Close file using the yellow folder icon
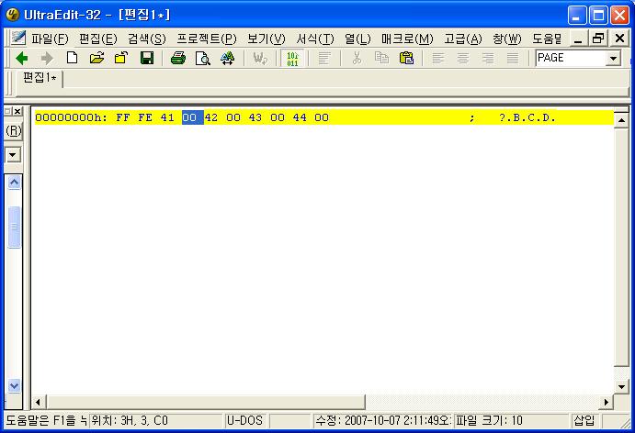 (121, 58)
